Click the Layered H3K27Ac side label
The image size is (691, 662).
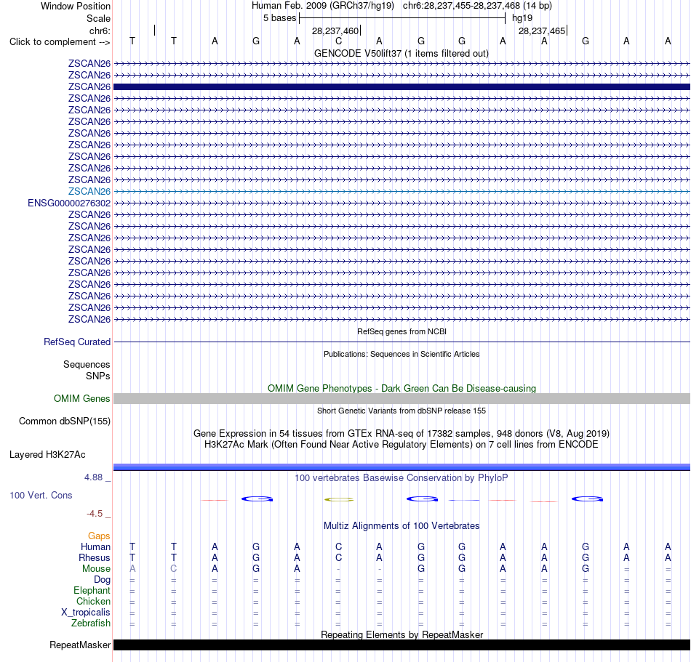(x=47, y=455)
